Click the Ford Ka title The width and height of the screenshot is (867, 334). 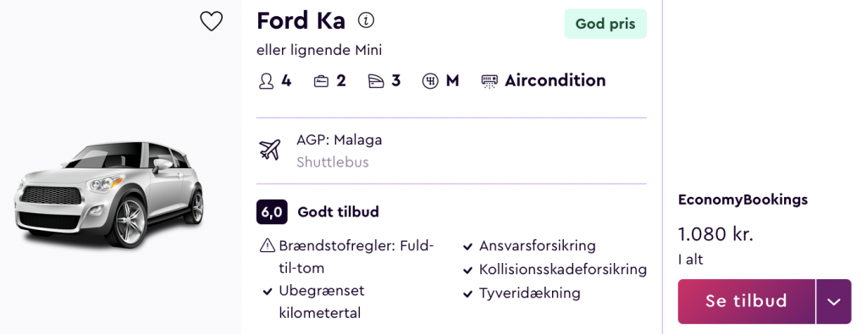click(x=301, y=21)
